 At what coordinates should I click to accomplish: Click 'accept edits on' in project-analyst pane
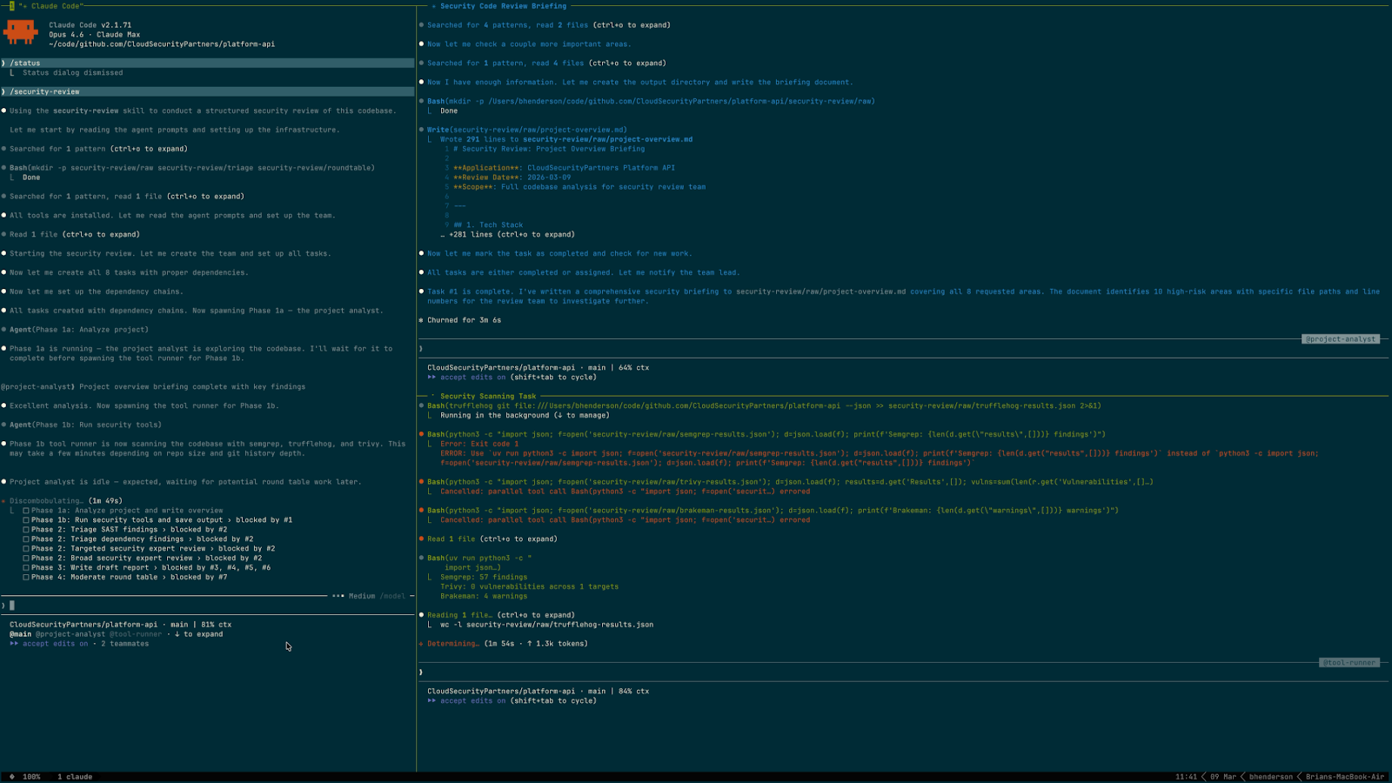[472, 378]
